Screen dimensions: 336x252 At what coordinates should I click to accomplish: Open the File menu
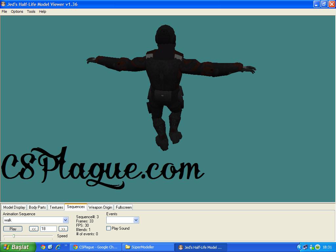tap(4, 11)
